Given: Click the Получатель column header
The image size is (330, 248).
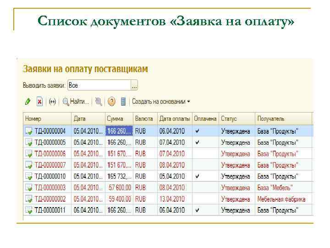Looking at the screenshot, I should 283,119.
